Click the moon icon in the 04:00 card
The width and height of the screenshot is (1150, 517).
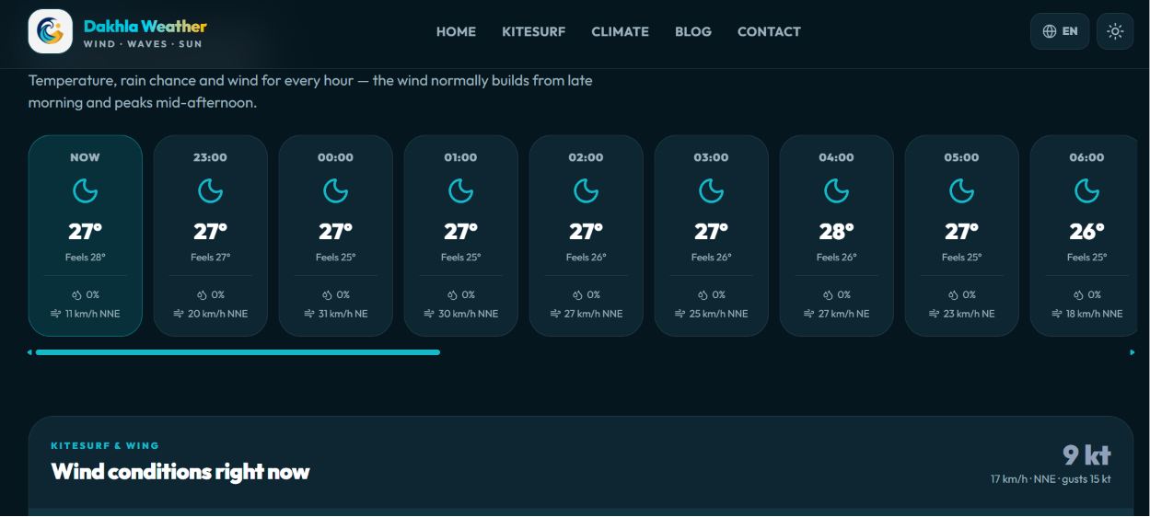[837, 190]
